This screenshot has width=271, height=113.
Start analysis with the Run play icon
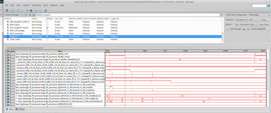point(36,11)
